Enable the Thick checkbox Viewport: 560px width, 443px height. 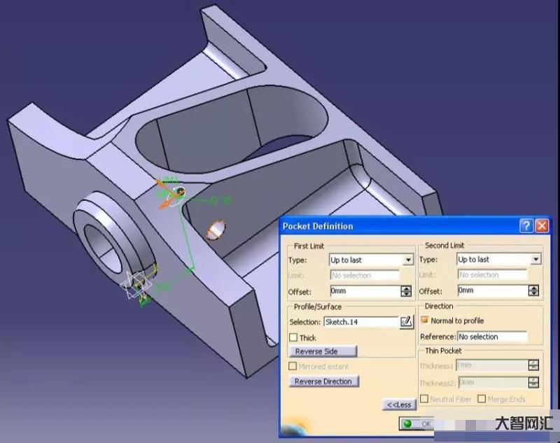(x=293, y=337)
